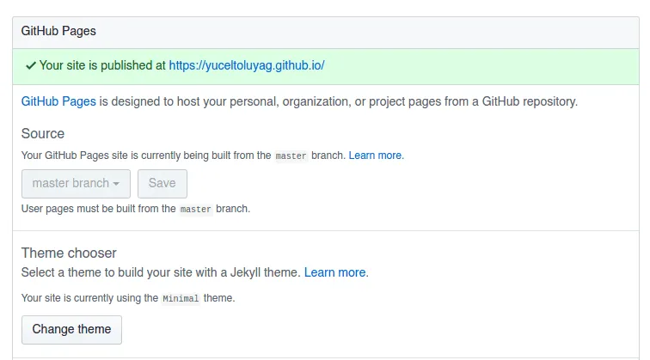650x360 pixels.
Task: Open Learn more link in Source section
Action: click(x=376, y=156)
